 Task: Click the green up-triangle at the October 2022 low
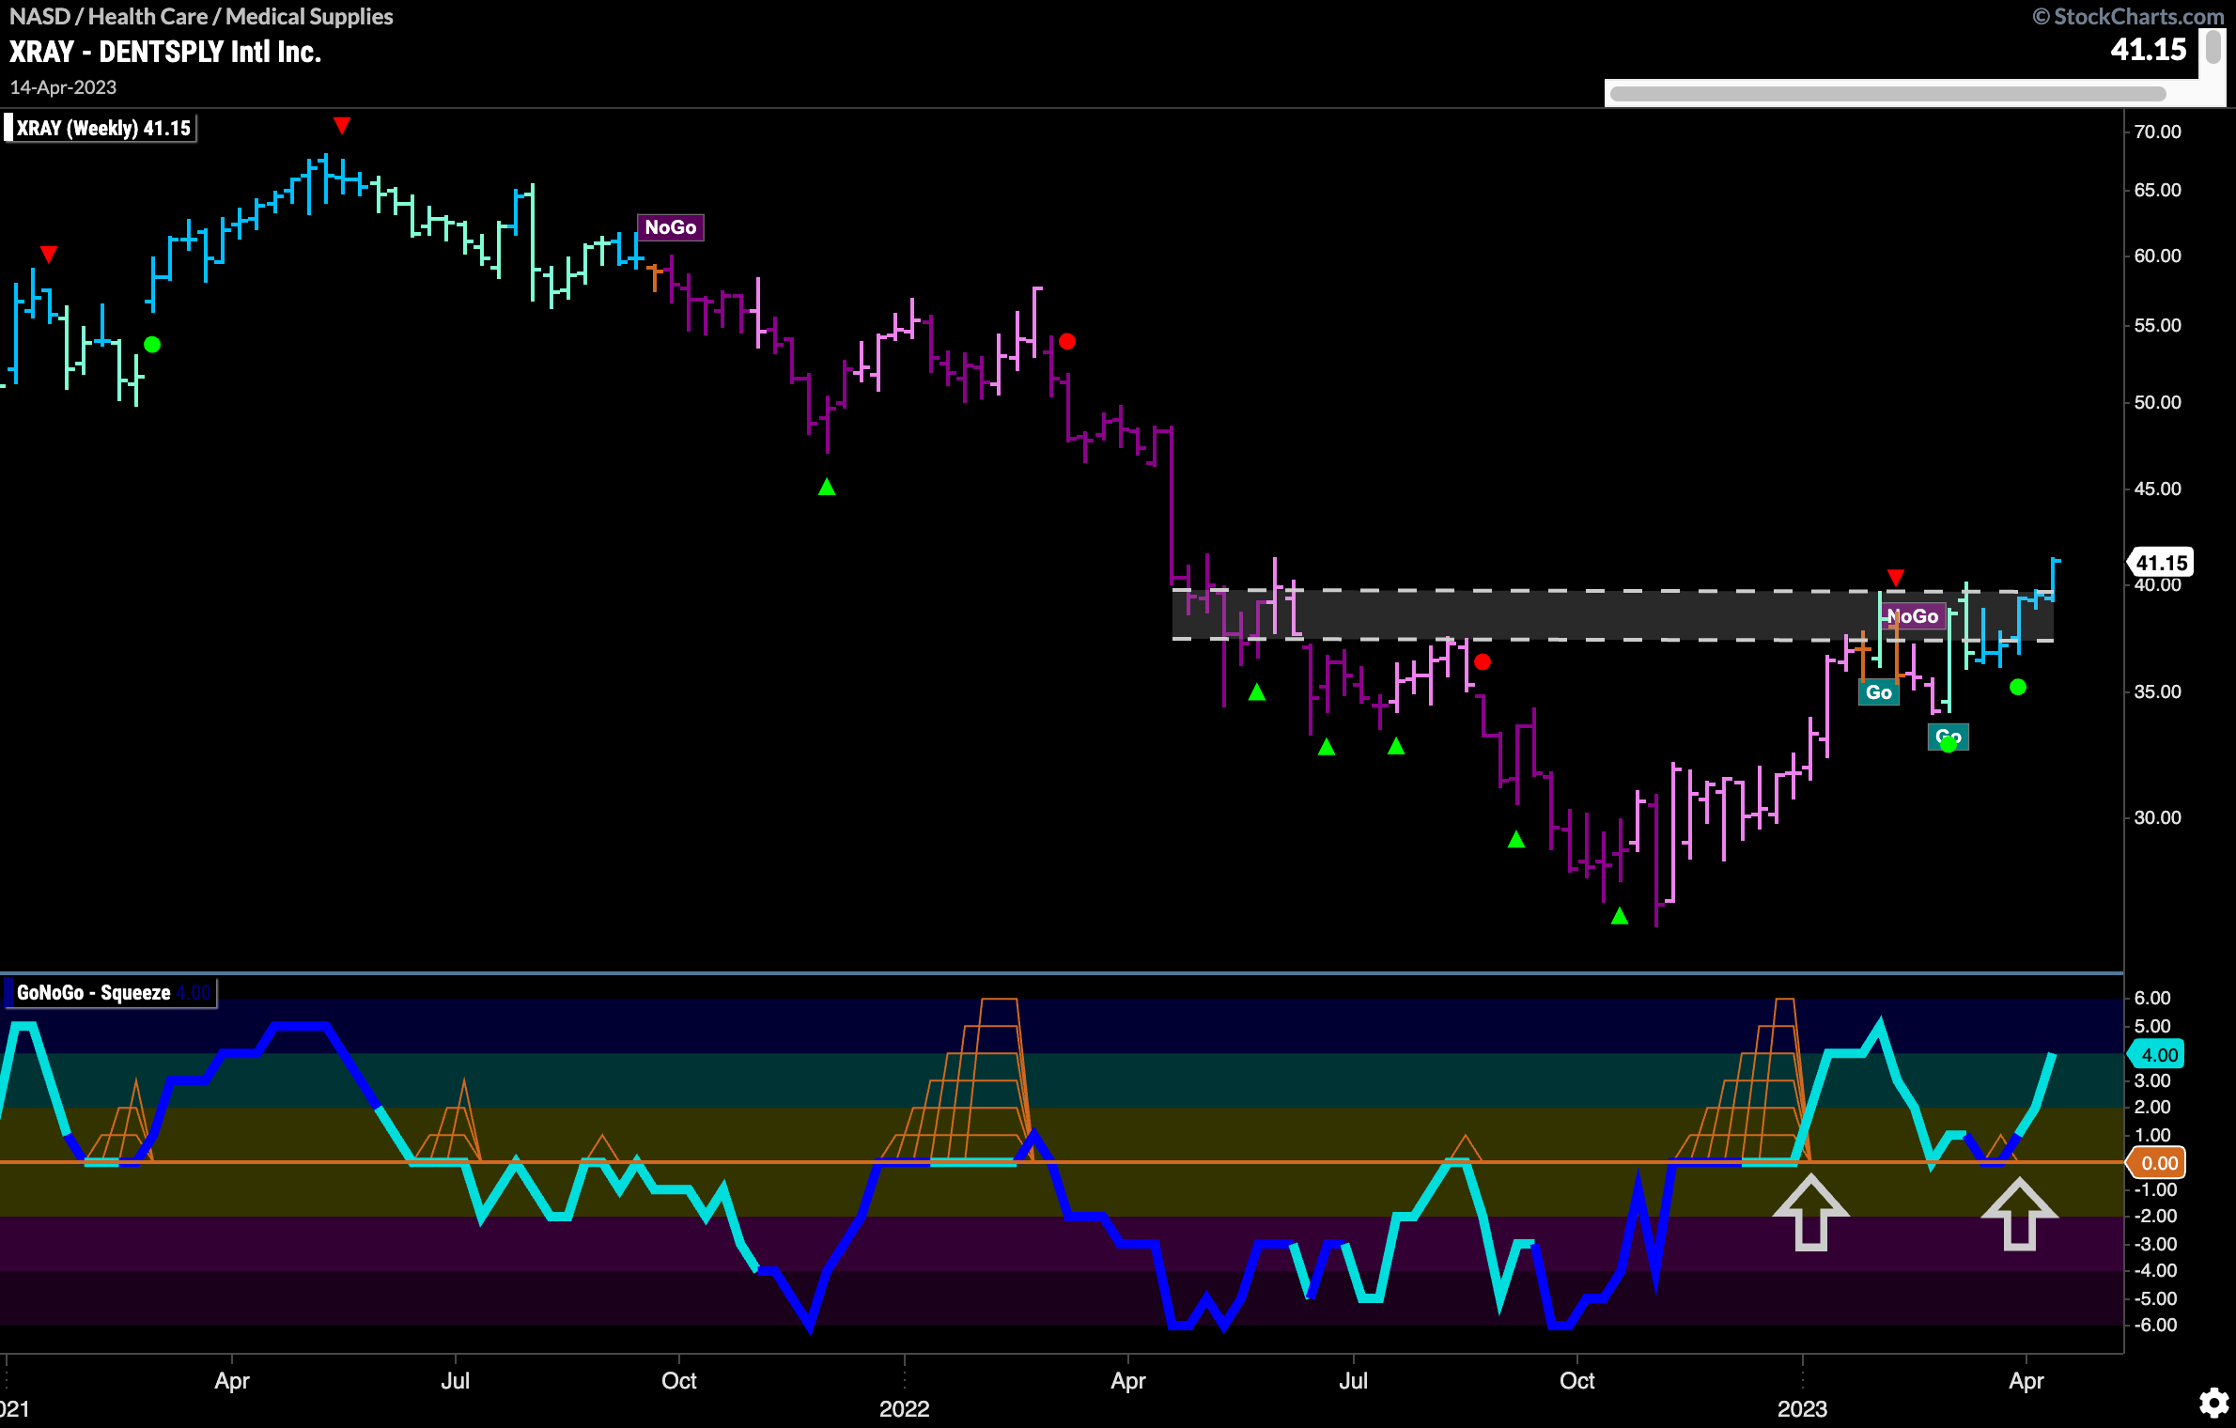click(1620, 915)
